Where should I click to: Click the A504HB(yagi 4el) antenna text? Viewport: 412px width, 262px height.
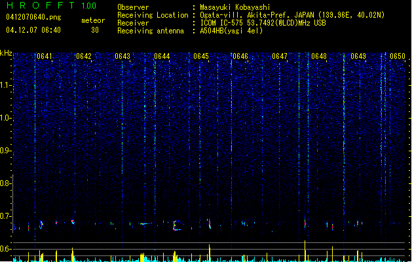[x=231, y=31]
